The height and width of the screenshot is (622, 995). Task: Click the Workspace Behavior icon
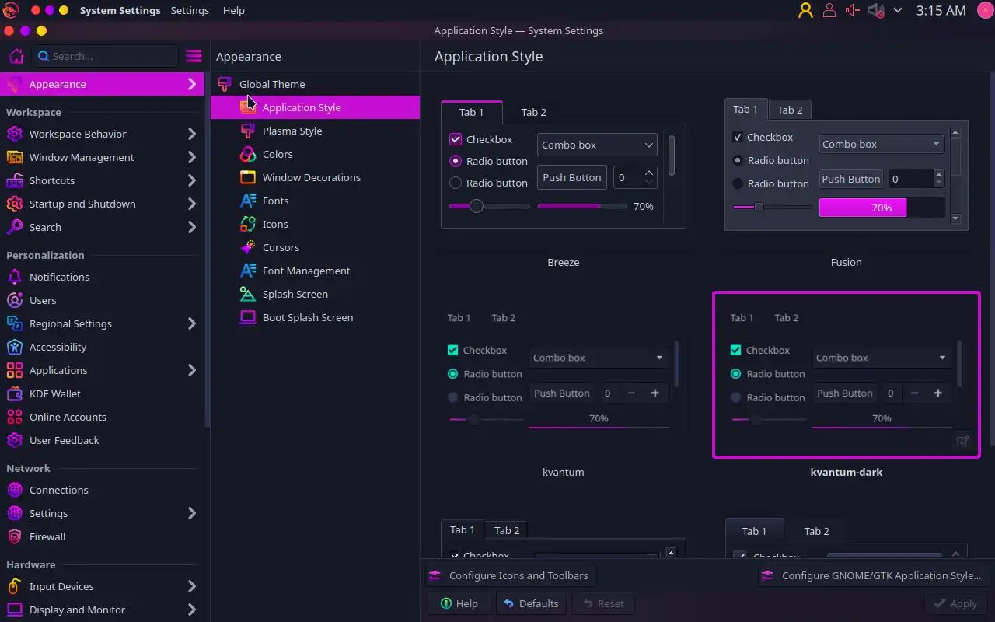15,134
